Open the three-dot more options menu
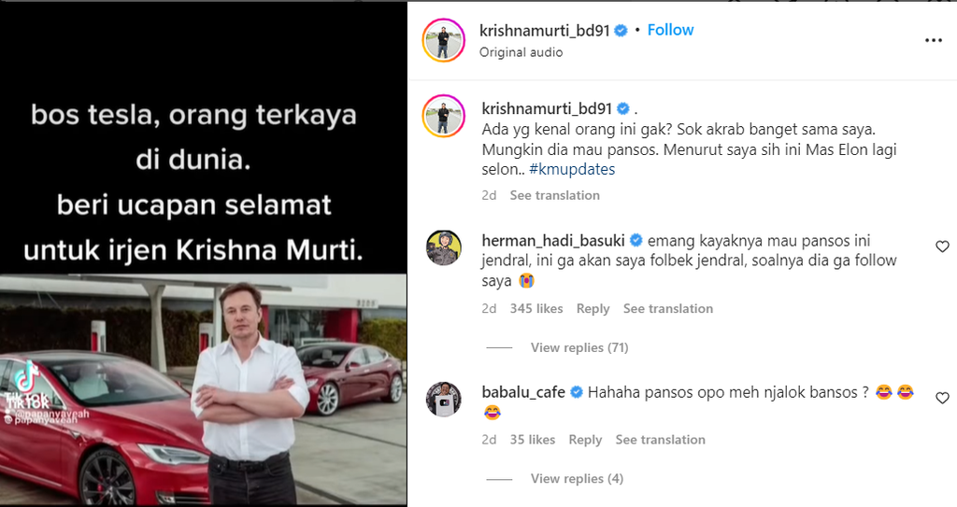The width and height of the screenshot is (957, 507). point(934,40)
